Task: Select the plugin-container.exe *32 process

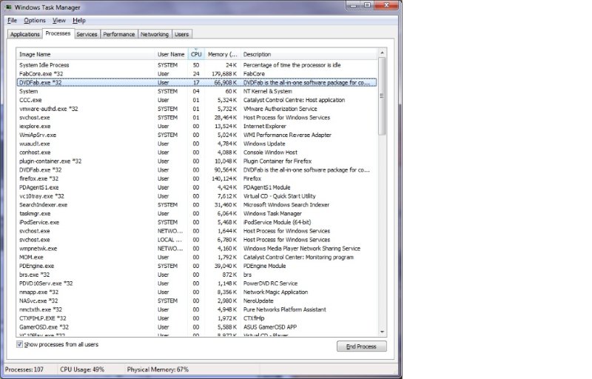Action: pos(197,161)
